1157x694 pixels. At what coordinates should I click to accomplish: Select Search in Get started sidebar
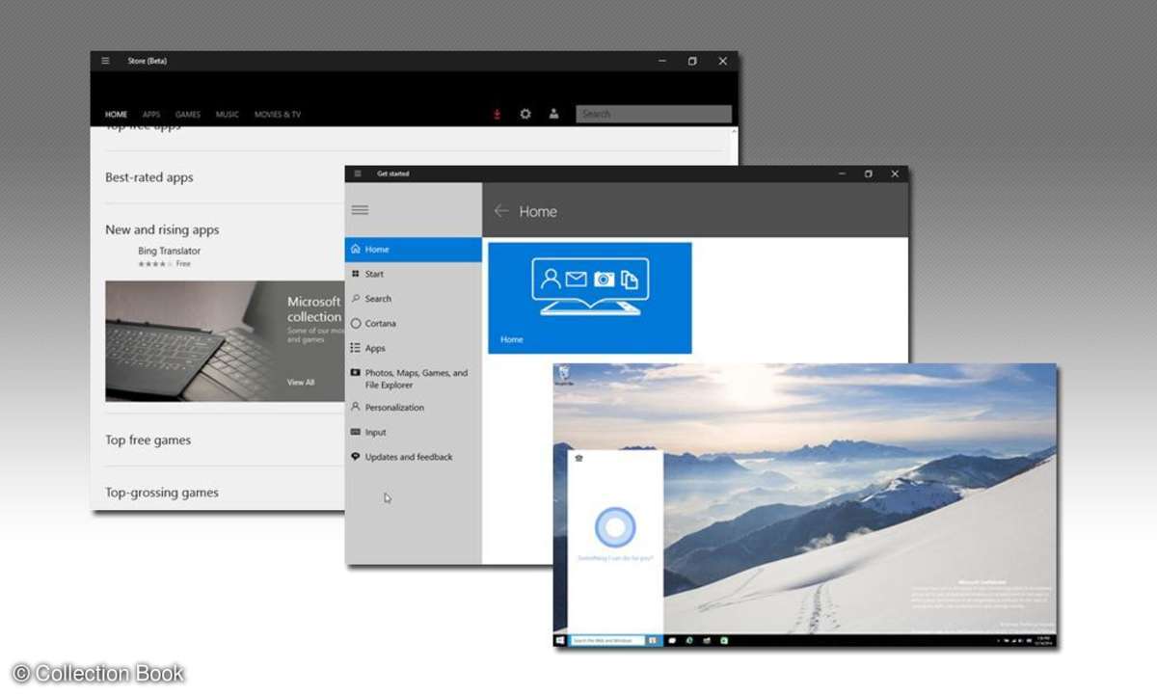click(x=414, y=299)
